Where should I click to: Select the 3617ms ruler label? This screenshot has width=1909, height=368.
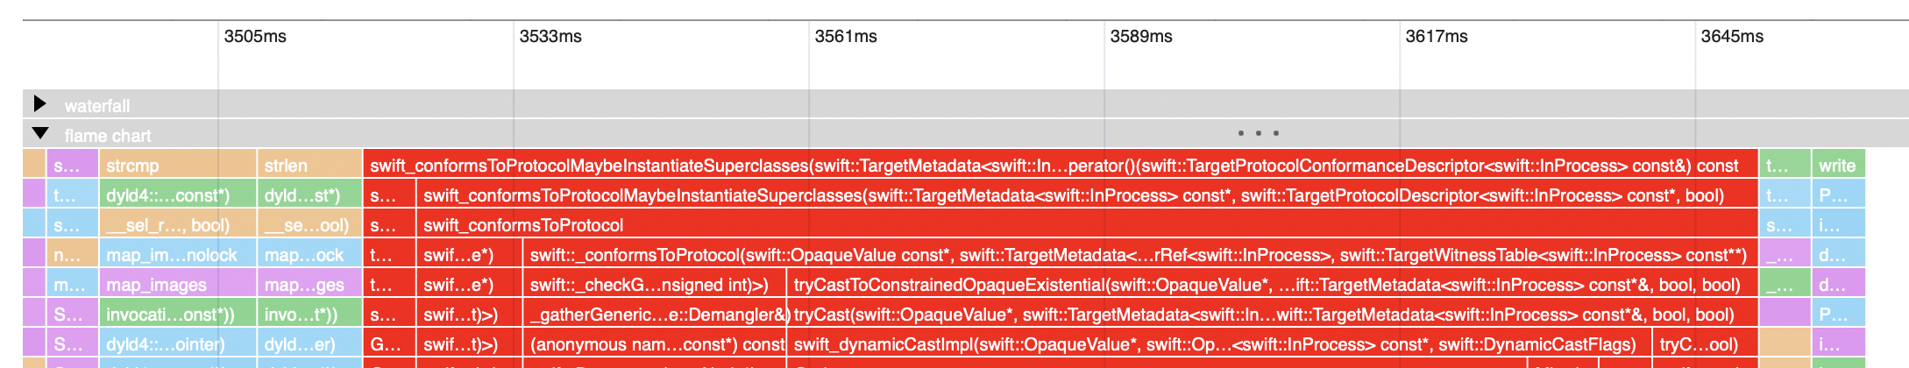click(x=1437, y=37)
